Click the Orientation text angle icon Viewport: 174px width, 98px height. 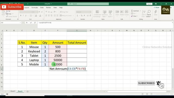(55, 12)
